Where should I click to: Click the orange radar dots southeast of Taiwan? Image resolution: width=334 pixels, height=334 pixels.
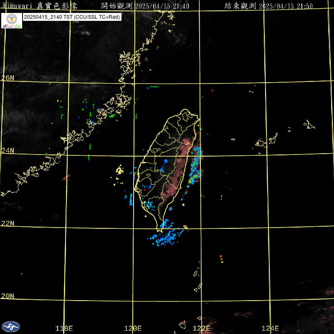tap(221, 259)
